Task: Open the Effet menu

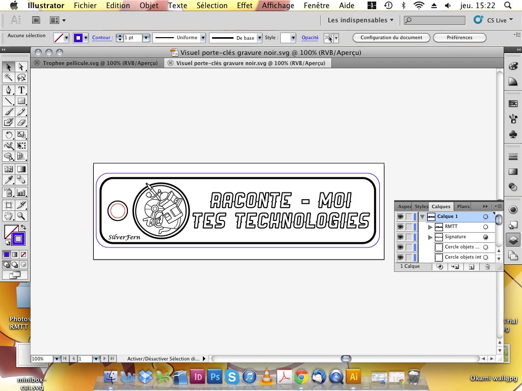Action: [245, 6]
